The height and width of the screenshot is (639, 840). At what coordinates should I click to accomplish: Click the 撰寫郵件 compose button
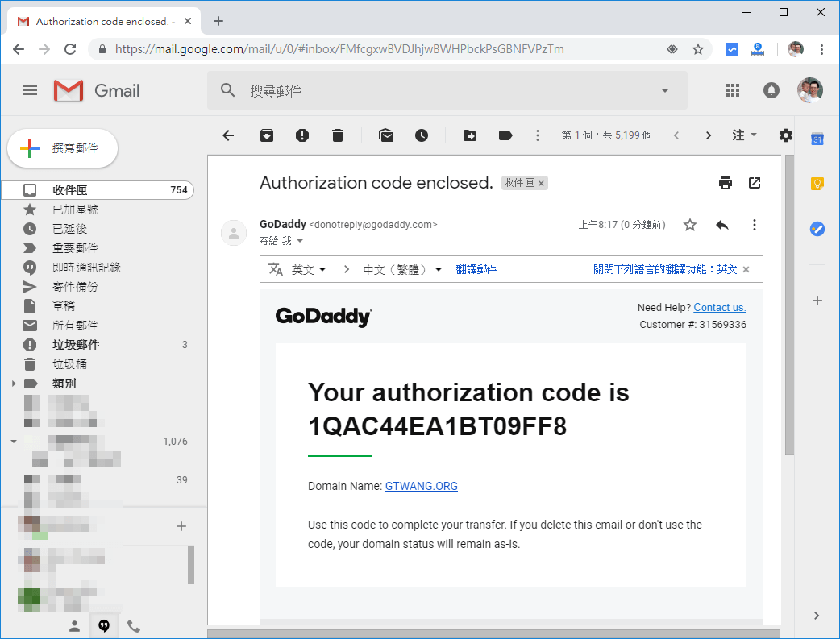pos(63,148)
